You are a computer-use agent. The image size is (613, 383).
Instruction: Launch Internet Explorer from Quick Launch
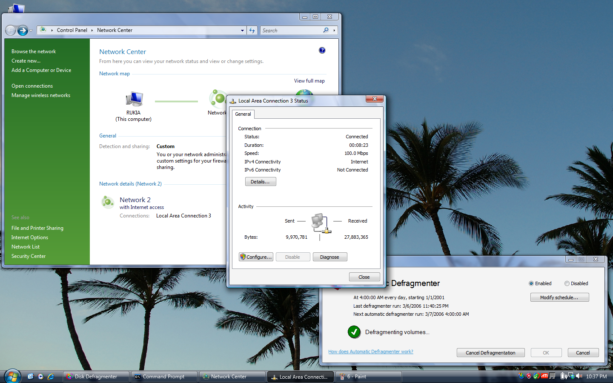click(x=51, y=376)
